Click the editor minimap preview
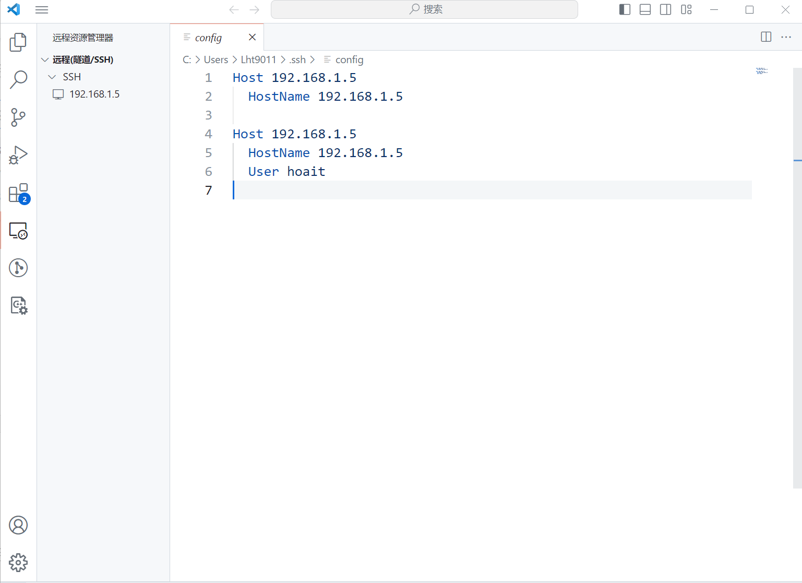This screenshot has width=802, height=583. (762, 70)
